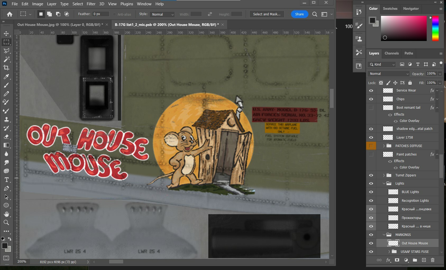Select the Blur tool
This screenshot has width=446, height=270.
pos(6,154)
